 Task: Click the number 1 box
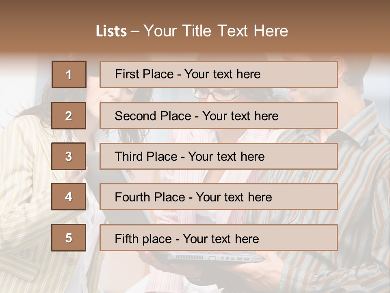click(x=69, y=74)
